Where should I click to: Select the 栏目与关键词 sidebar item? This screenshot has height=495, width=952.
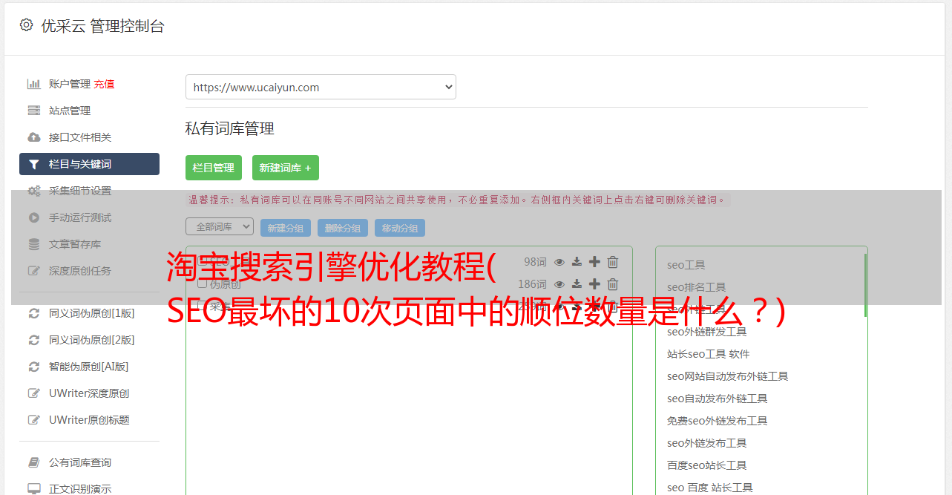tap(89, 164)
